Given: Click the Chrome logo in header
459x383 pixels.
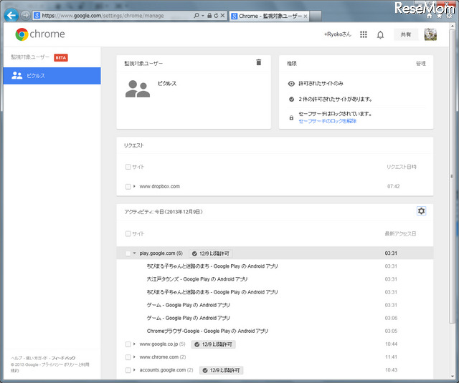Looking at the screenshot, I should point(40,34).
